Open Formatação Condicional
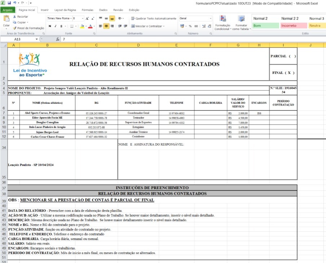Image resolution: width=326 pixels, height=263 pixels. pyautogui.click(x=223, y=23)
